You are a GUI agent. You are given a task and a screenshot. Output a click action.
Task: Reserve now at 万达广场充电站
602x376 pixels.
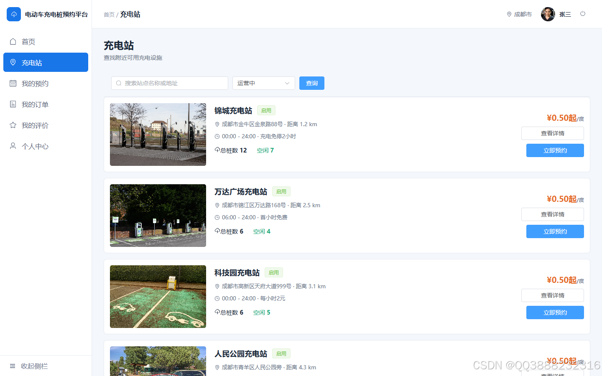tap(555, 231)
